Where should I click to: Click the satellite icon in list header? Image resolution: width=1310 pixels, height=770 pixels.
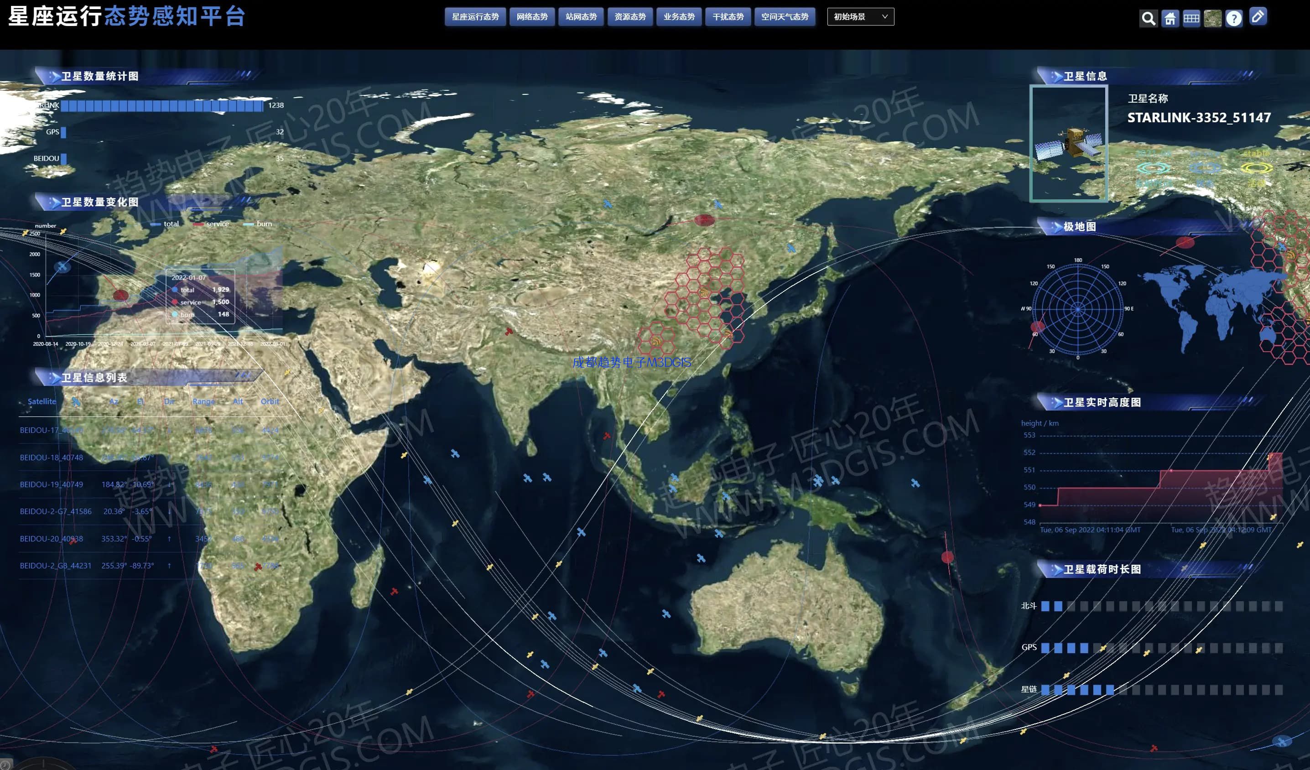click(x=76, y=401)
